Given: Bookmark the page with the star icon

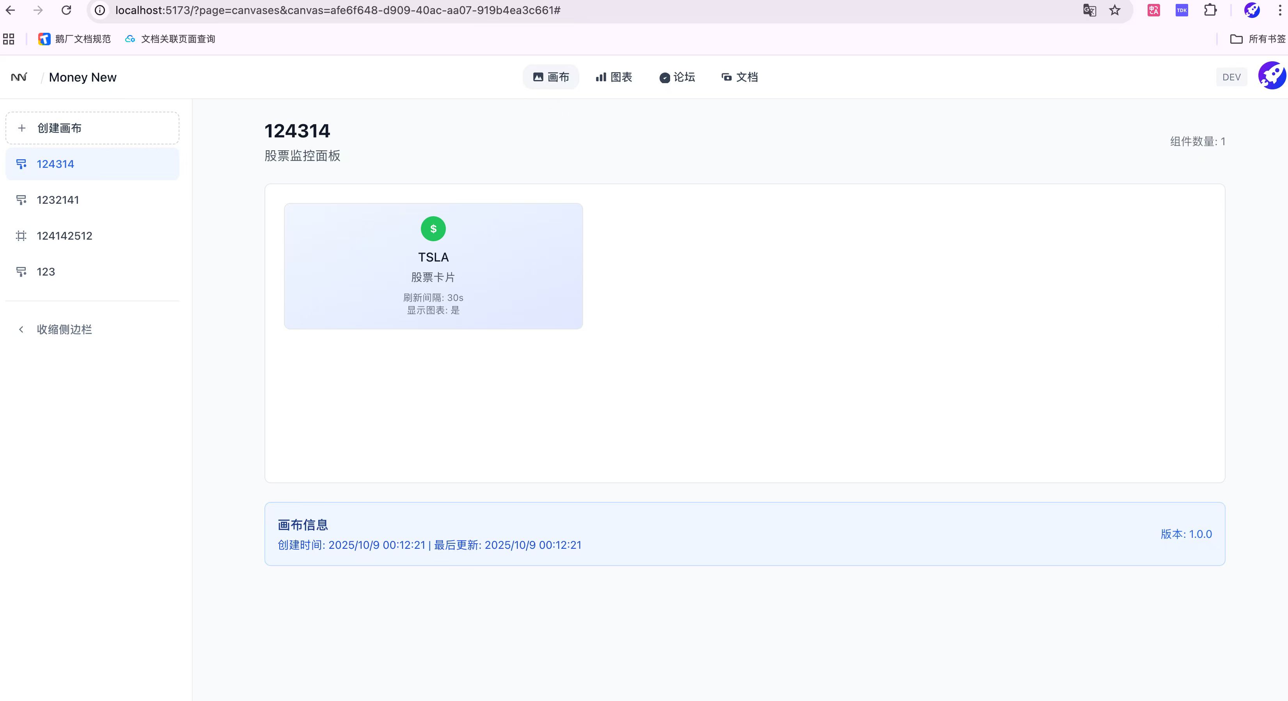Looking at the screenshot, I should [1114, 10].
